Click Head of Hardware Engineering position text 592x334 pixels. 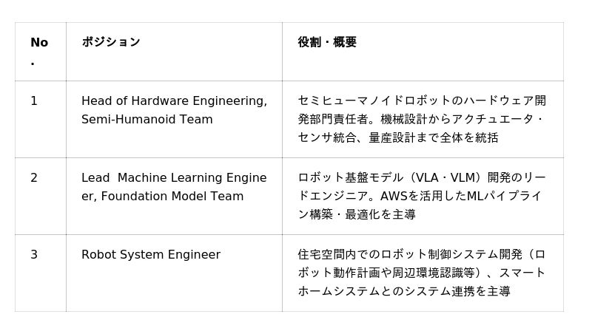point(174,100)
